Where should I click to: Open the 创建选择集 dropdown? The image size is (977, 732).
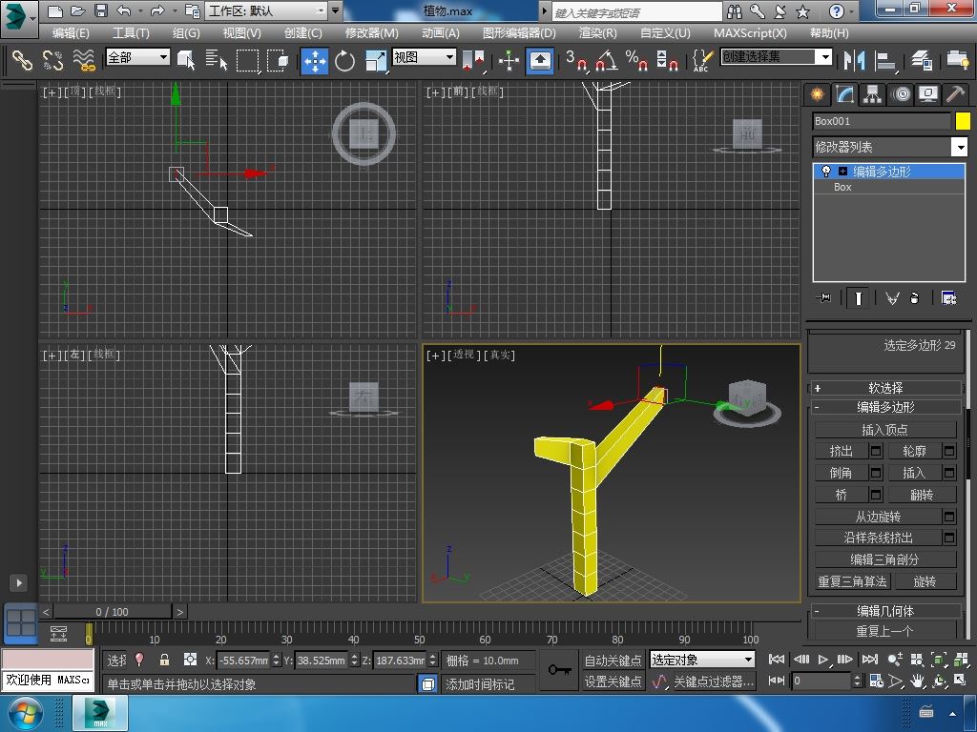click(x=825, y=57)
